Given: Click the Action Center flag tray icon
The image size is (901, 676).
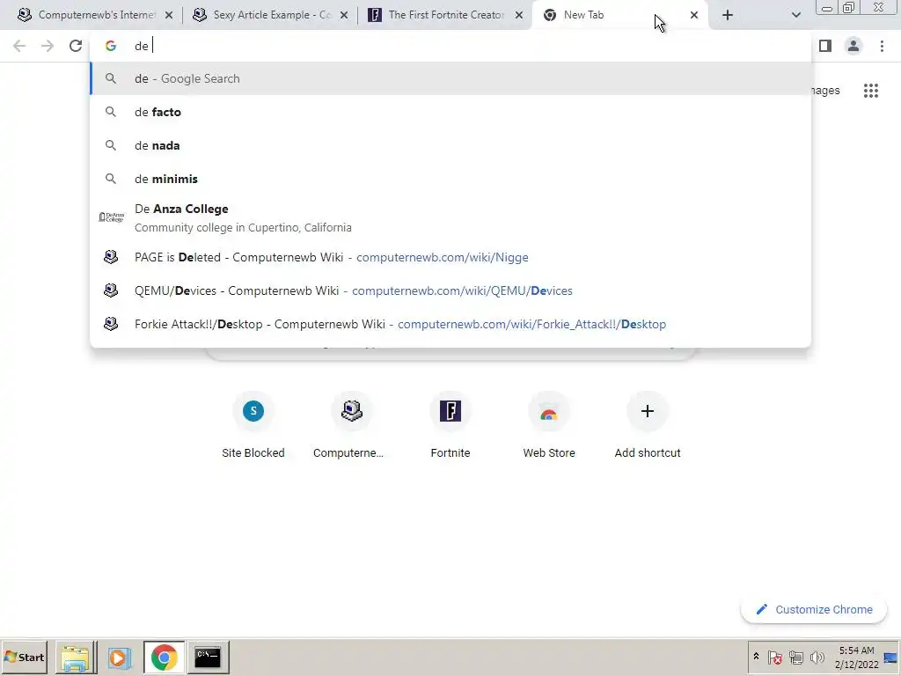Looking at the screenshot, I should pos(775,657).
